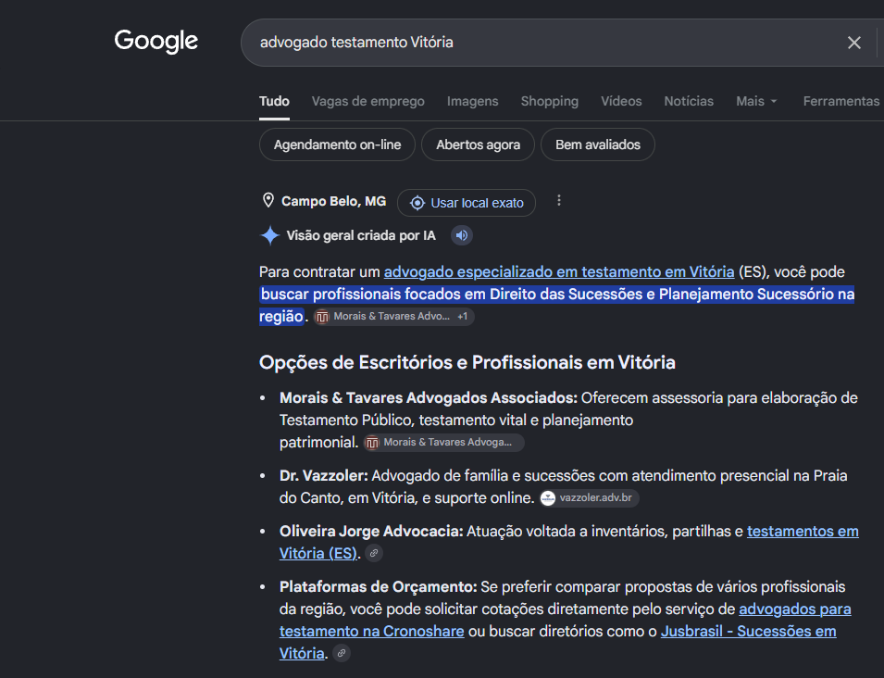Viewport: 884px width, 678px height.
Task: Open the Vagas de emprego tab
Action: [x=368, y=101]
